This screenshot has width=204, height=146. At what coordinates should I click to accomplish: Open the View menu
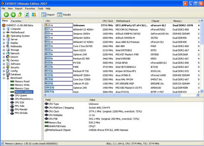[x=10, y=9]
